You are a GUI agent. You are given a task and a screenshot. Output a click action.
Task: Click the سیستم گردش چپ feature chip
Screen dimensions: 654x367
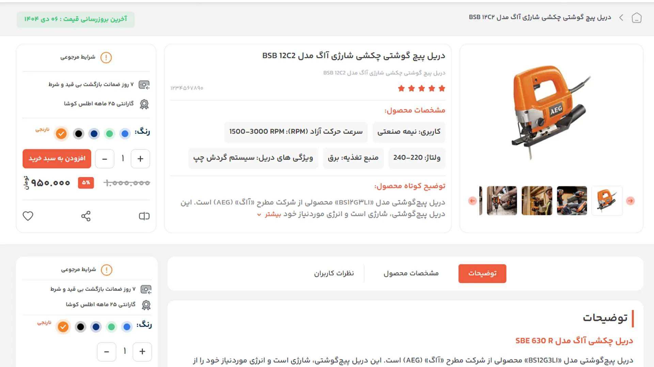(253, 158)
